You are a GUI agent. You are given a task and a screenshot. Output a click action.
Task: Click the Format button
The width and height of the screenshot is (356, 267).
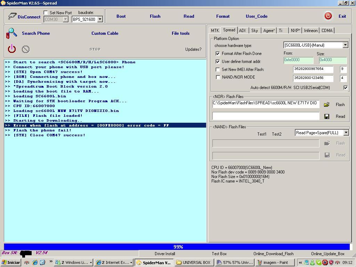pyautogui.click(x=223, y=16)
